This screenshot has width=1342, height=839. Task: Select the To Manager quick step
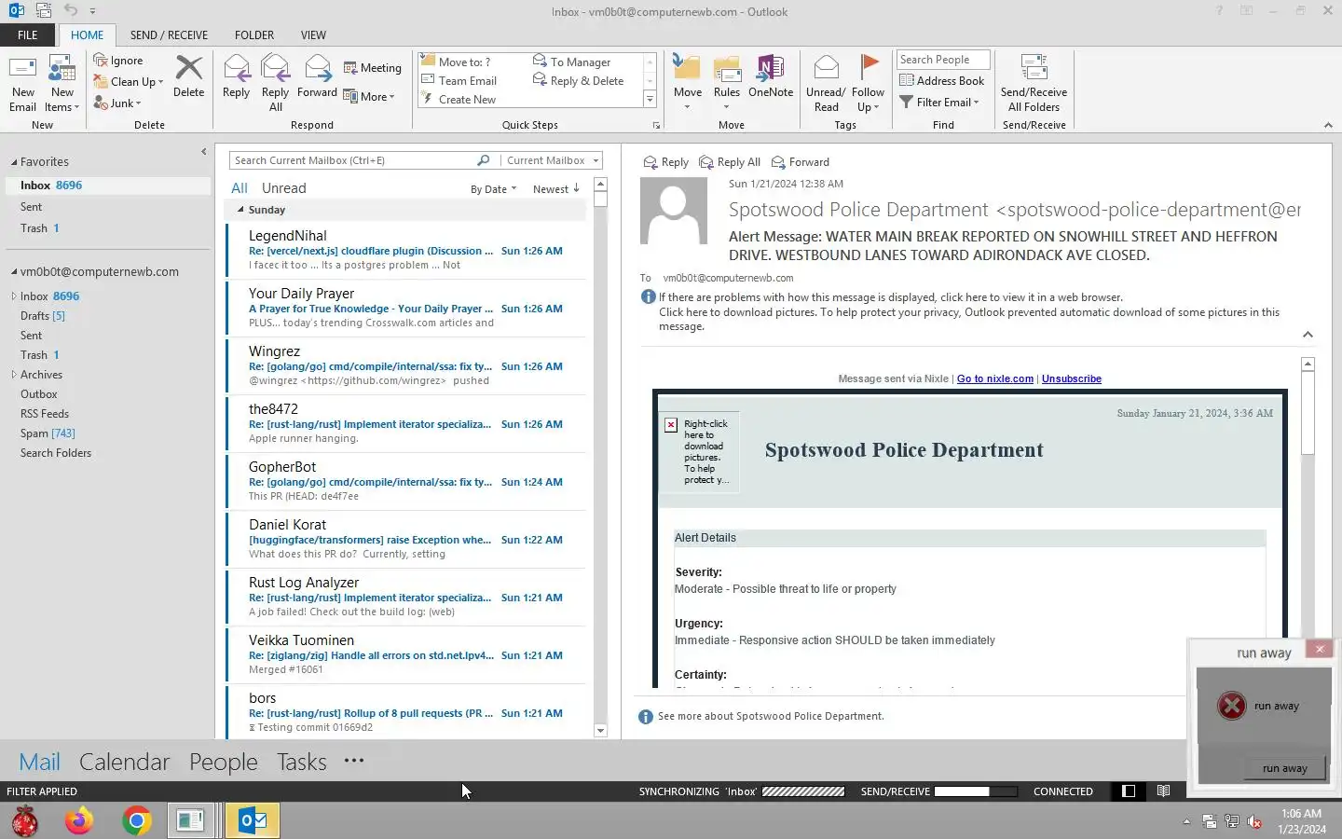pos(572,62)
